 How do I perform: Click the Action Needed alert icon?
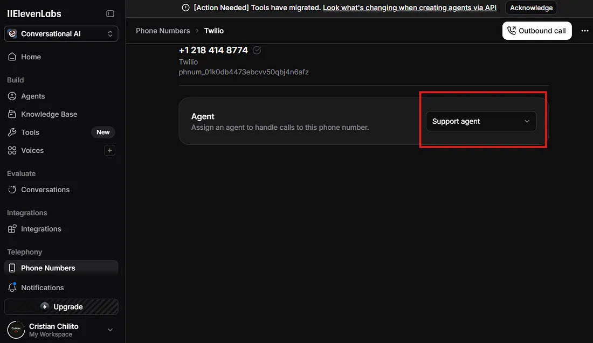click(185, 8)
